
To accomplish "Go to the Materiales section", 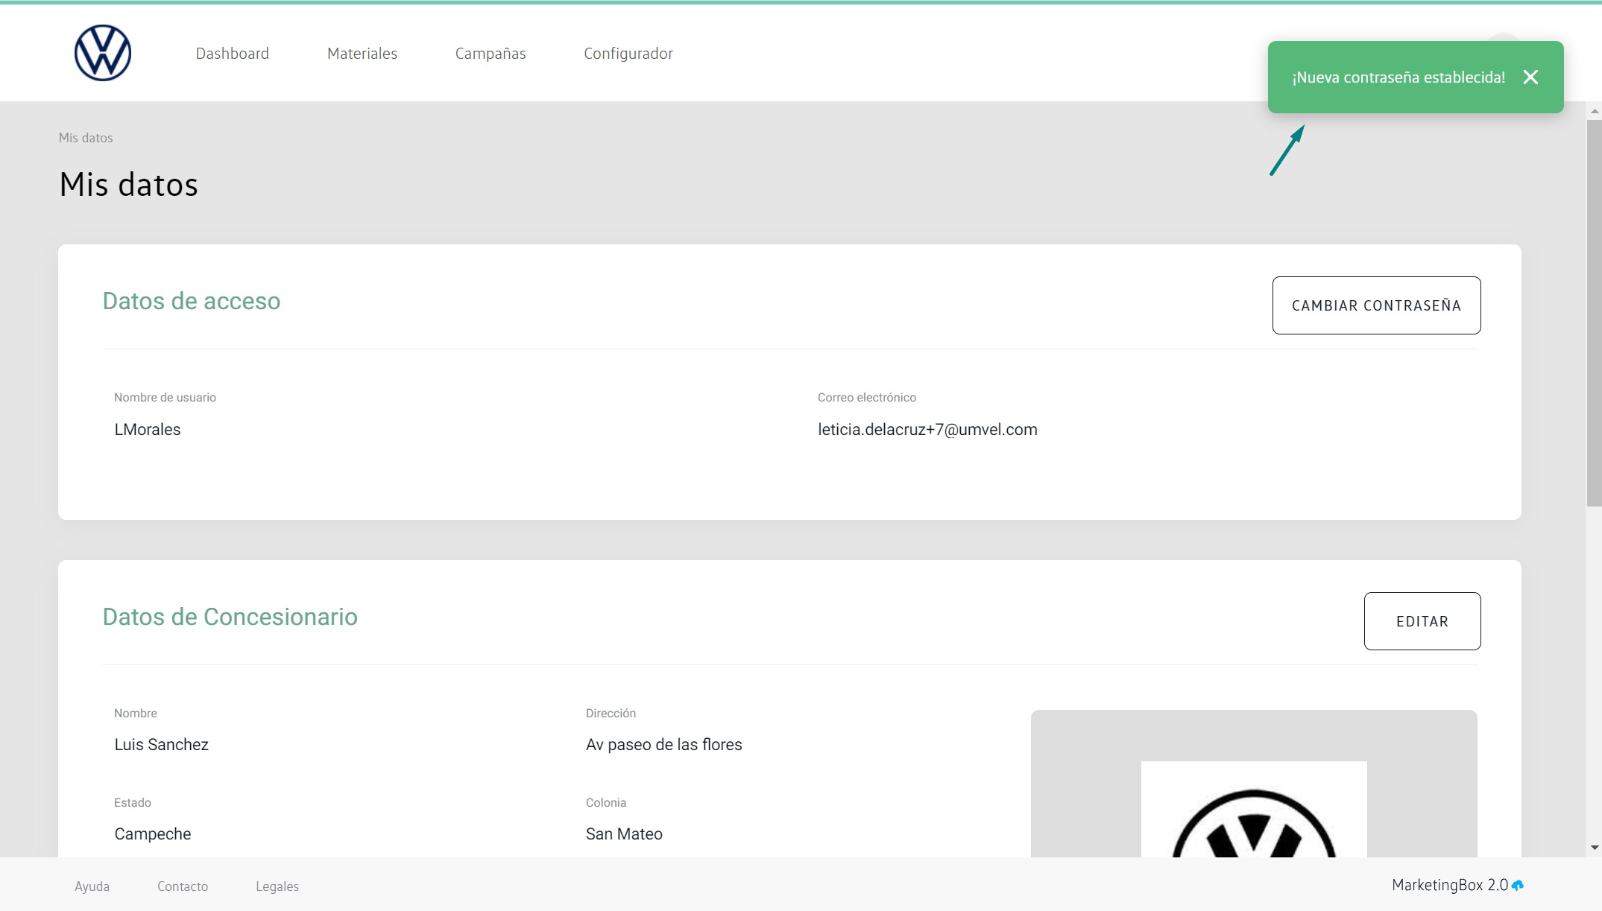I will 362,54.
